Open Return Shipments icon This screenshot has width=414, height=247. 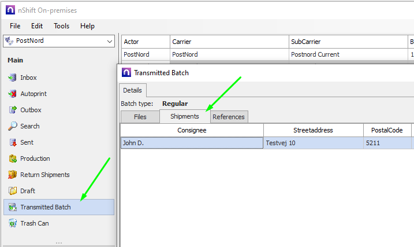coord(13,175)
